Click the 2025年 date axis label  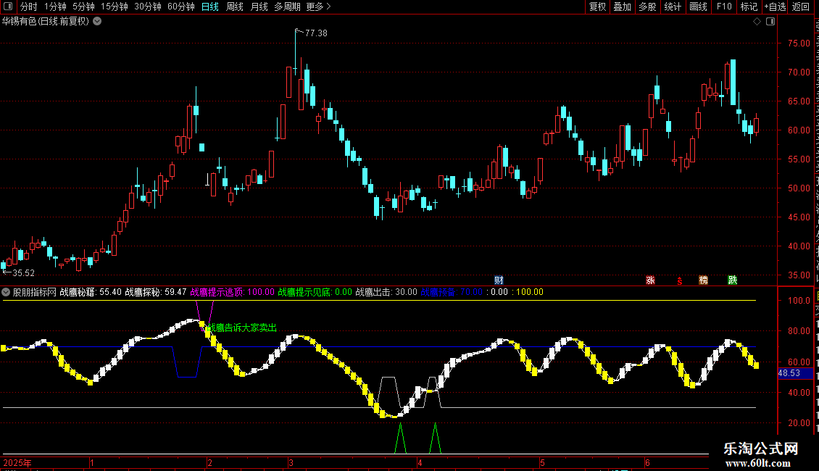(17, 462)
